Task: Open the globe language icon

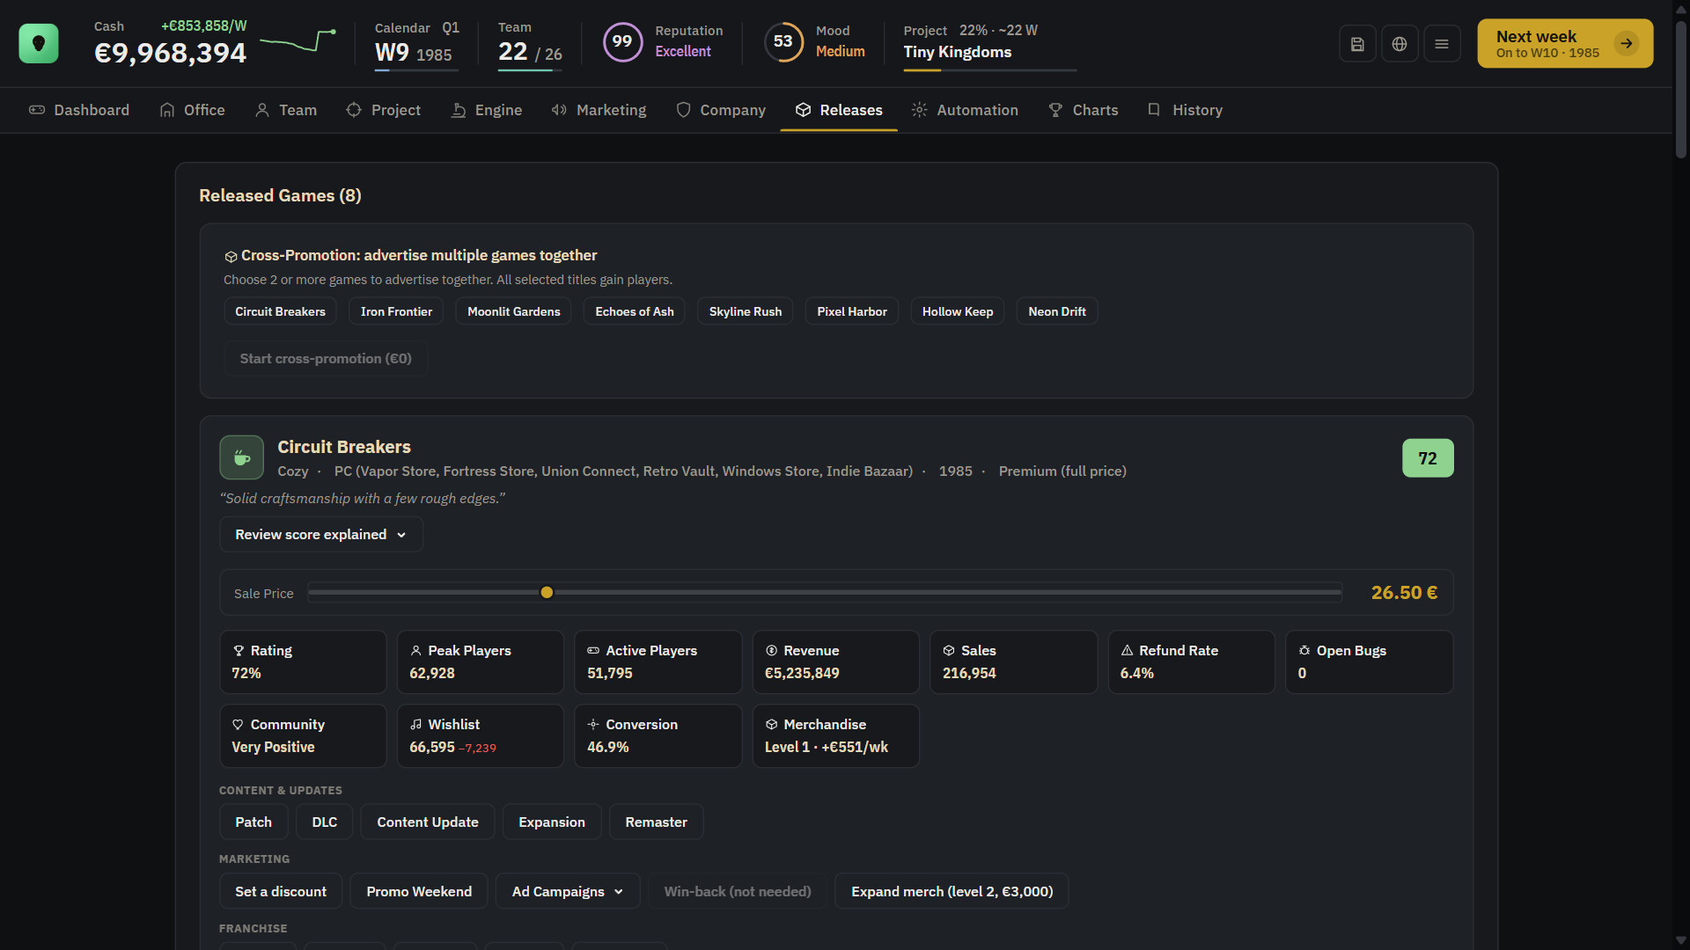Action: click(1400, 44)
